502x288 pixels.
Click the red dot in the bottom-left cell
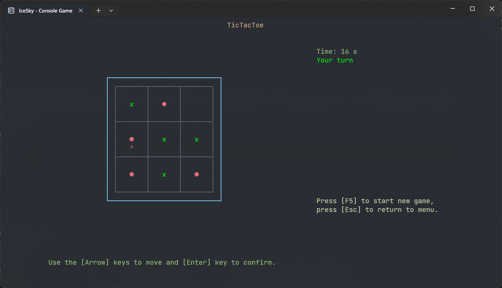tap(132, 174)
